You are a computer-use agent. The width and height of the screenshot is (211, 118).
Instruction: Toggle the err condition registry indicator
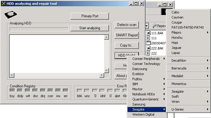coord(66,90)
